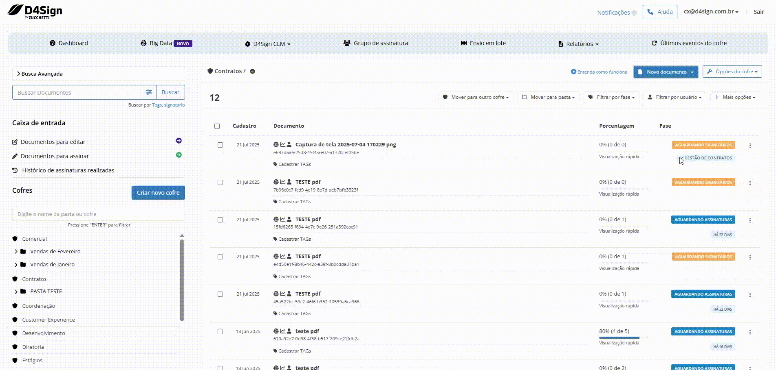Click person icon on Captura de tela row
This screenshot has width=776, height=370.
289,144
